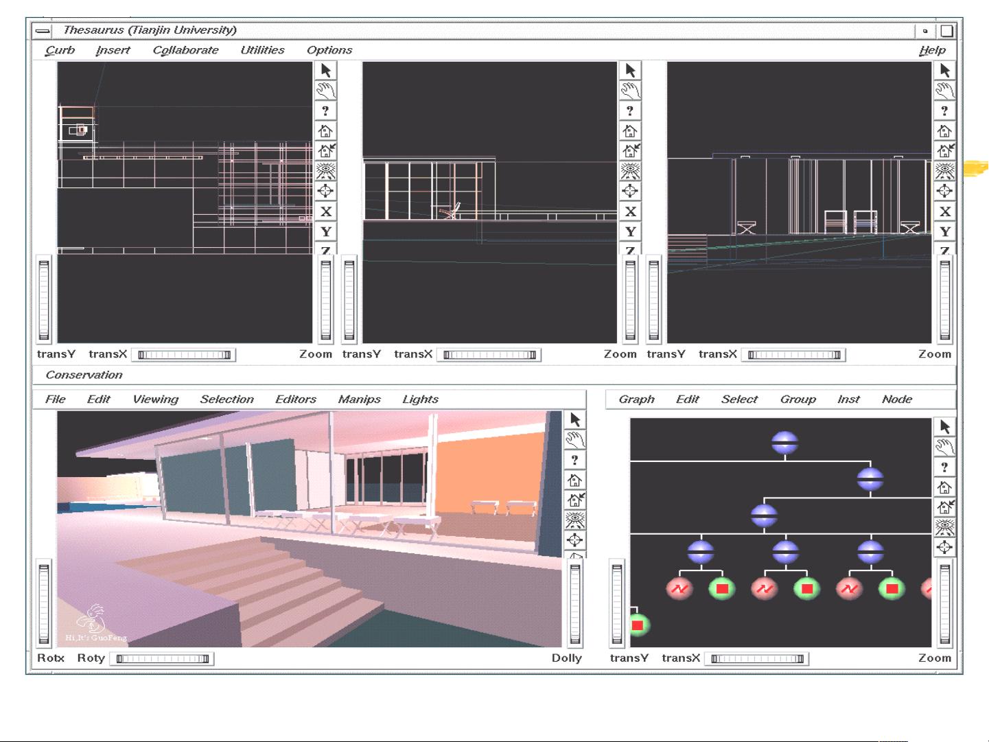Expand the Graph menu
Screen dimensions: 989x742
coord(636,399)
